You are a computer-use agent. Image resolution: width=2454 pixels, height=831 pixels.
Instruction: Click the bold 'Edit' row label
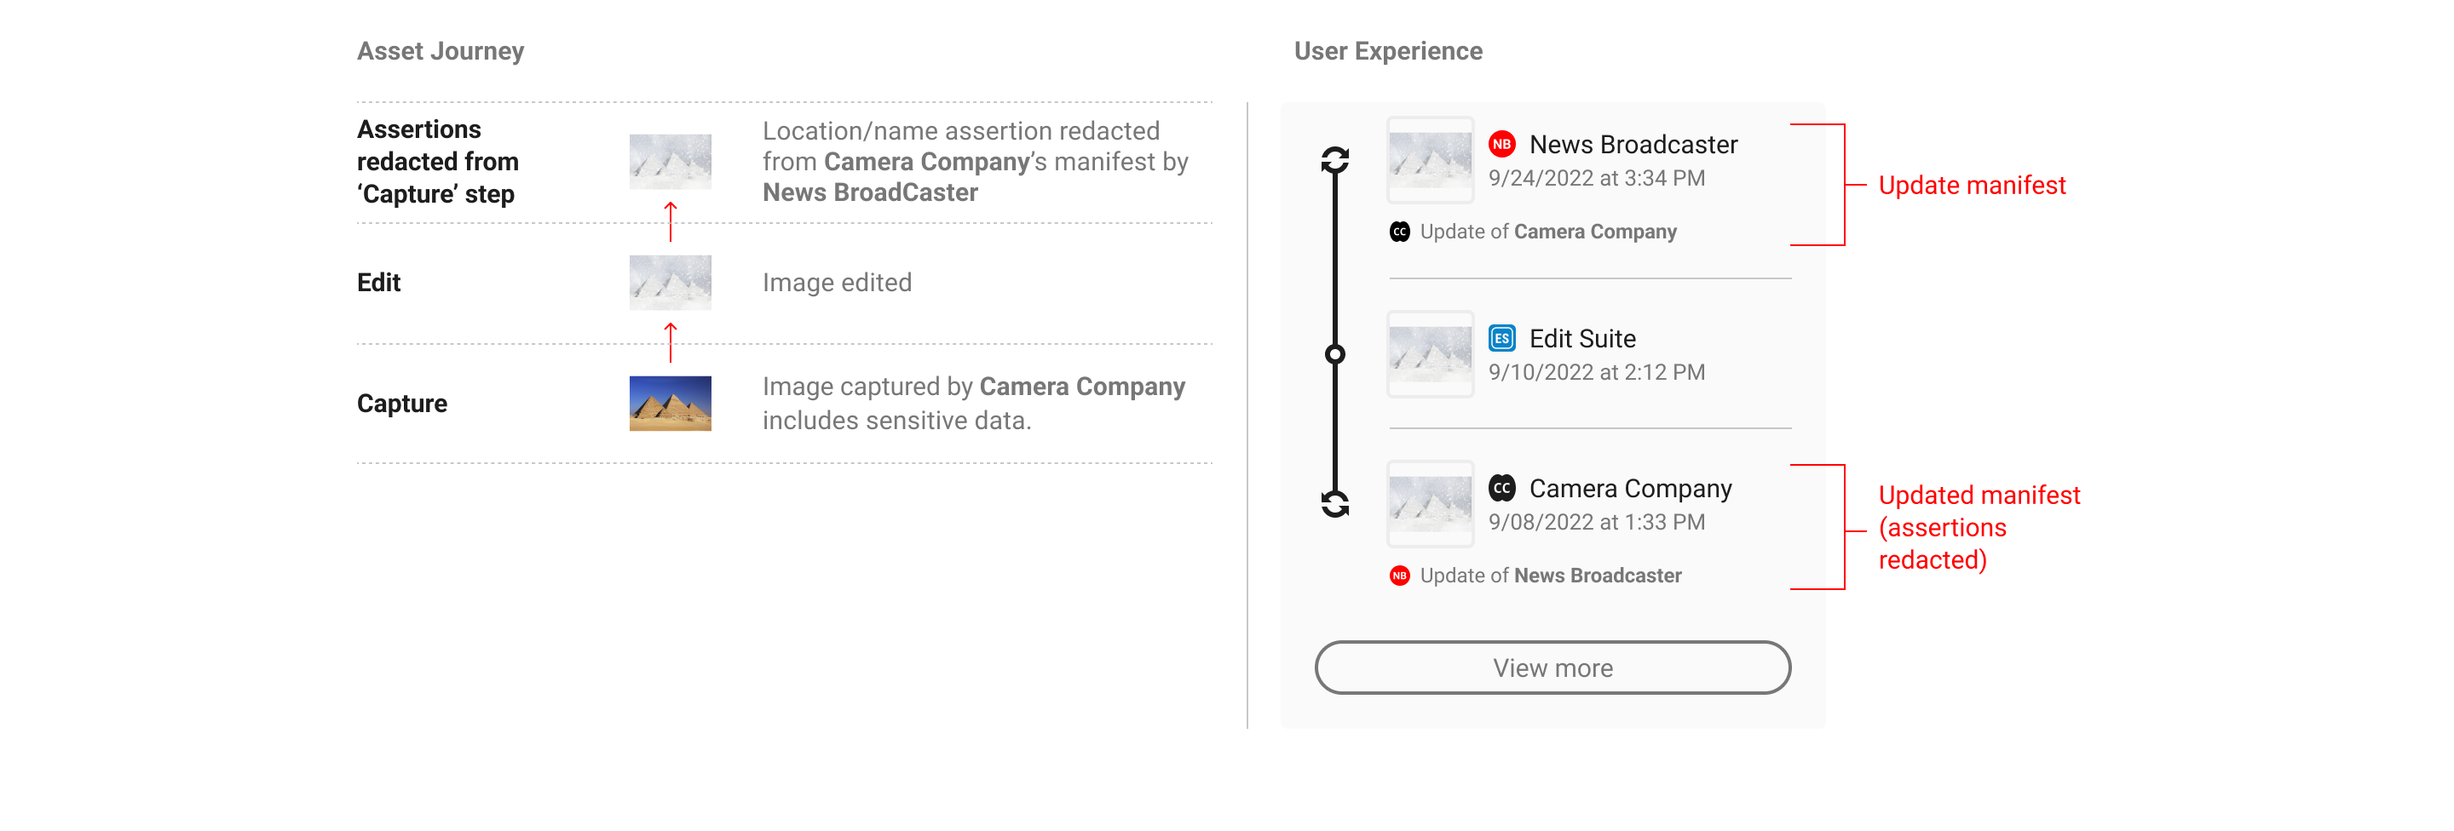point(378,283)
